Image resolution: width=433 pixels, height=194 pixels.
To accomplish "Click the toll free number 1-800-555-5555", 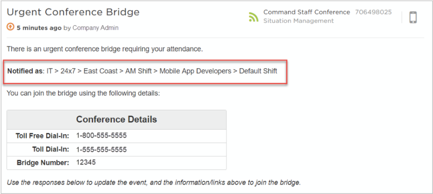I will (101, 136).
